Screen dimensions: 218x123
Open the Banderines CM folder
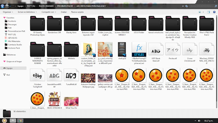pyautogui.click(x=54, y=23)
